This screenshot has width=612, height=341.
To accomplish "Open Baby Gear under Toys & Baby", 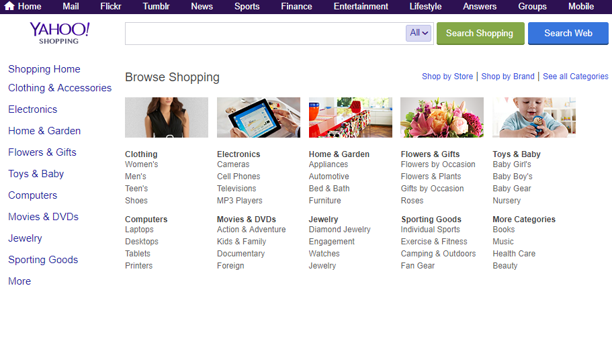I will (x=512, y=189).
